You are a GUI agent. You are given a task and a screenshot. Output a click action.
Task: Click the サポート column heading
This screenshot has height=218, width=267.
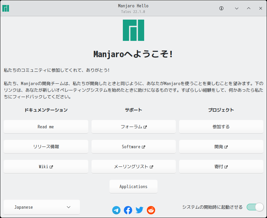pyautogui.click(x=133, y=110)
